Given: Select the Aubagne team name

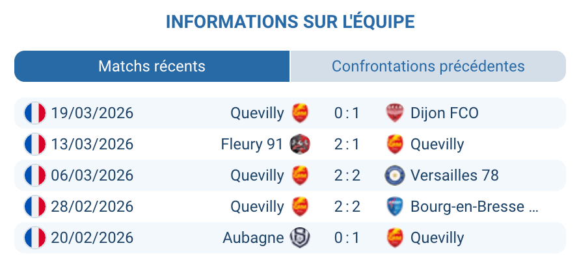Looking at the screenshot, I should [x=253, y=238].
